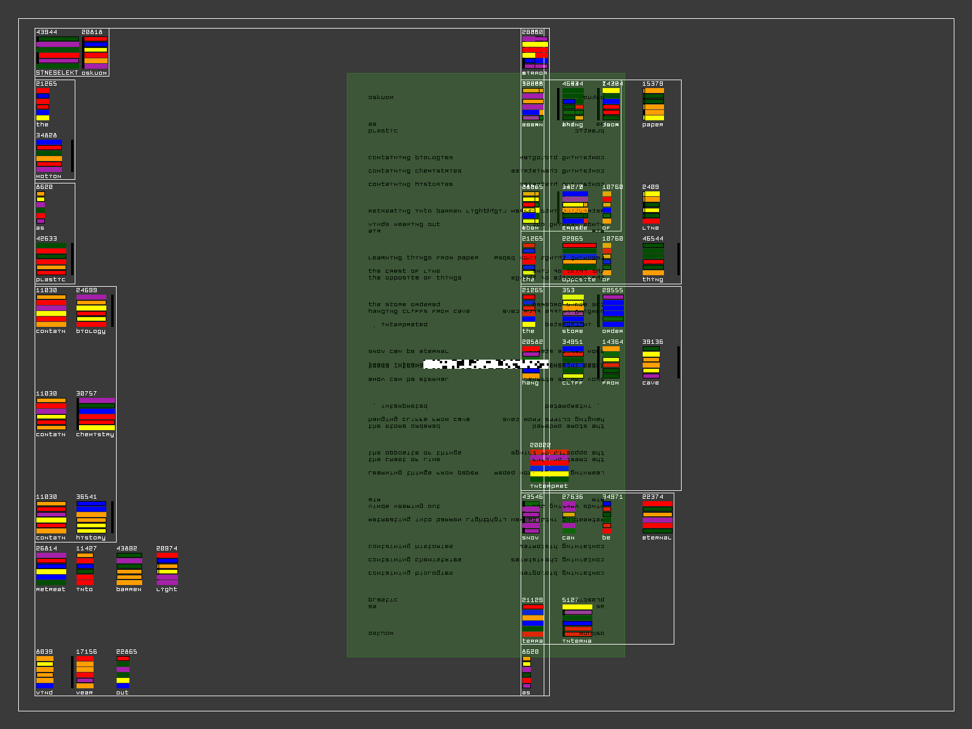Select the 'light' word block
972x729 pixels.
tap(167, 569)
